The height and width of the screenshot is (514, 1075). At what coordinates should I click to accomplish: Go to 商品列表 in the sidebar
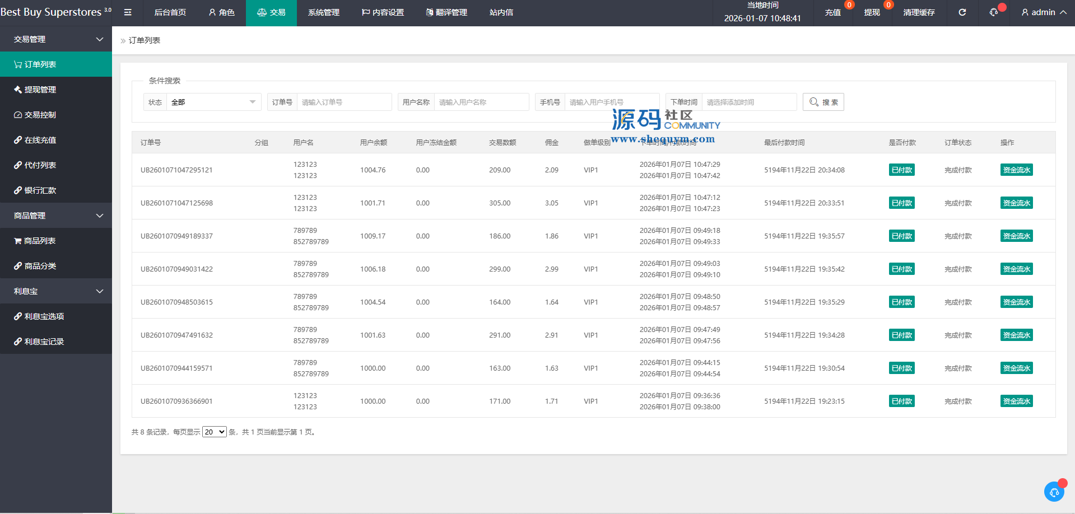[x=39, y=241]
